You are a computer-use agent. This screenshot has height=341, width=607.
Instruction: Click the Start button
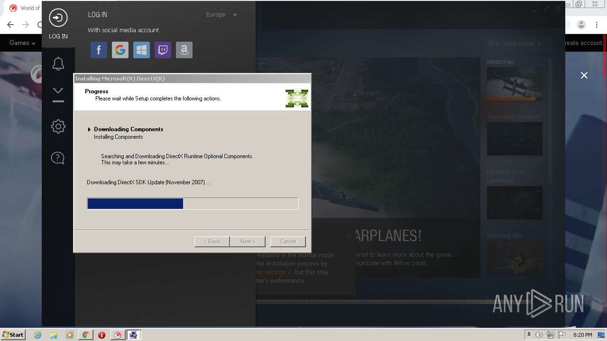(13, 334)
